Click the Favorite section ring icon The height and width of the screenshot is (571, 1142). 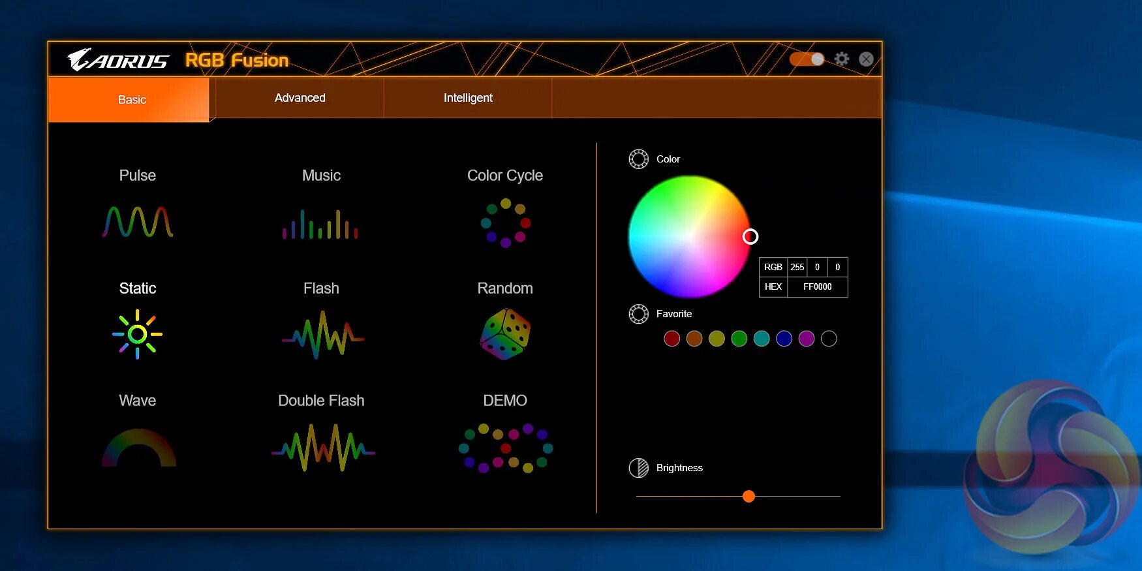tap(638, 314)
